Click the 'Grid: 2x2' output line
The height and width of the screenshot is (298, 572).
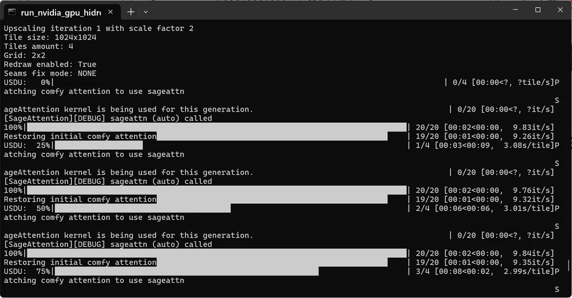(24, 55)
